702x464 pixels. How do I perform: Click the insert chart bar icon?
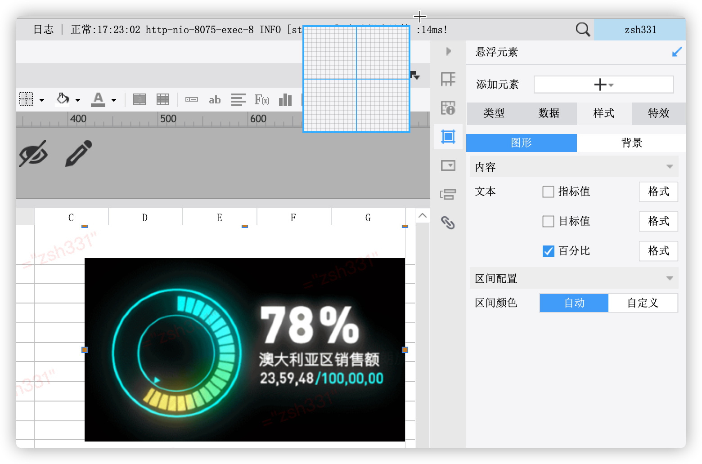[x=285, y=100]
